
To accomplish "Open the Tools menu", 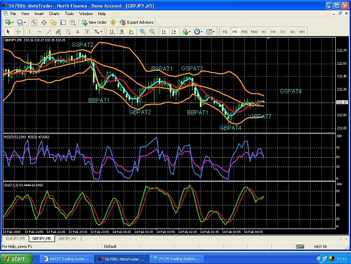I will coord(69,14).
